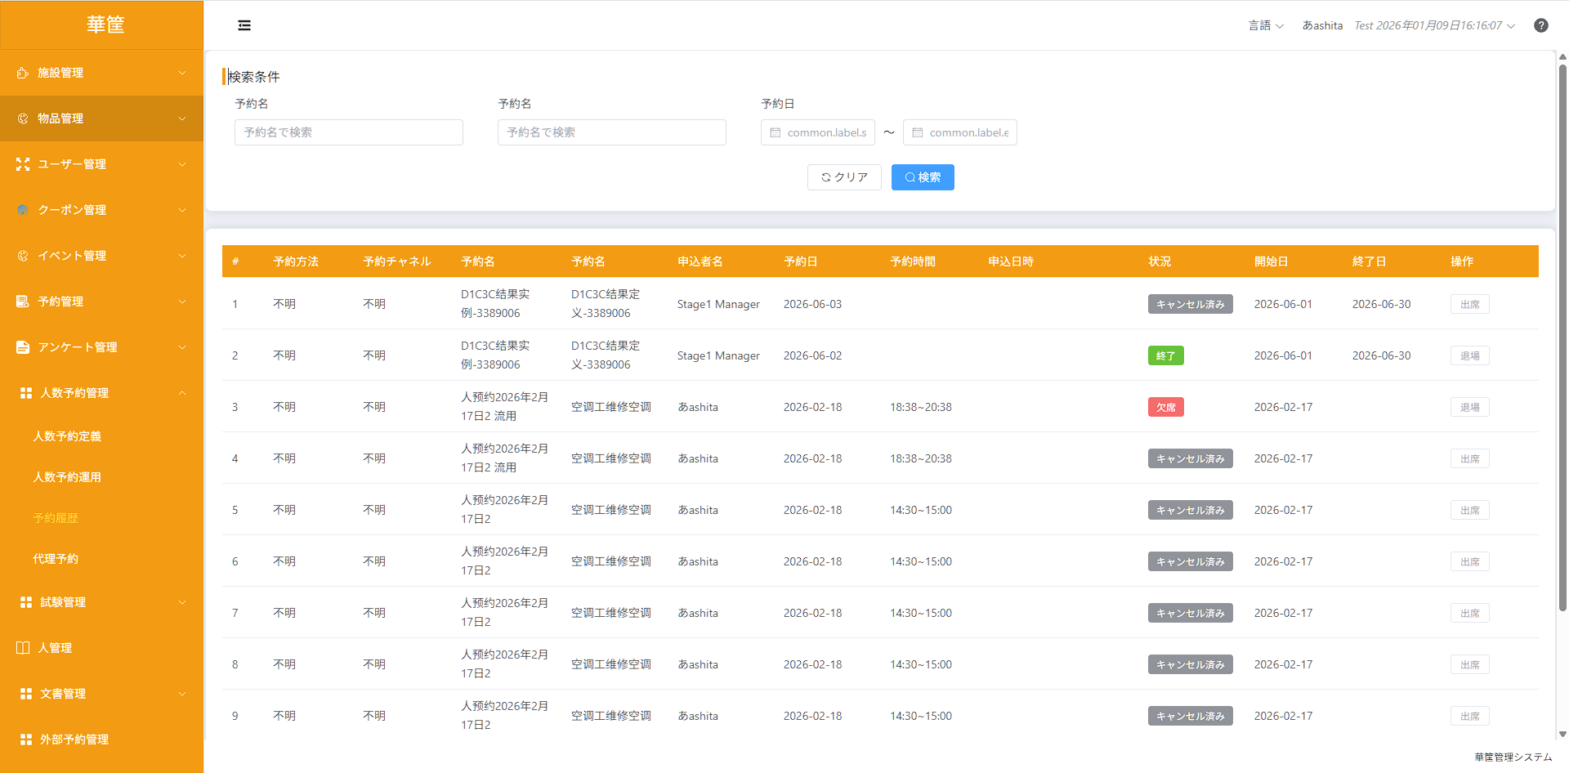This screenshot has height=773, width=1569.
Task: Click the 外部予約管理 grid icon
Action: [x=26, y=739]
